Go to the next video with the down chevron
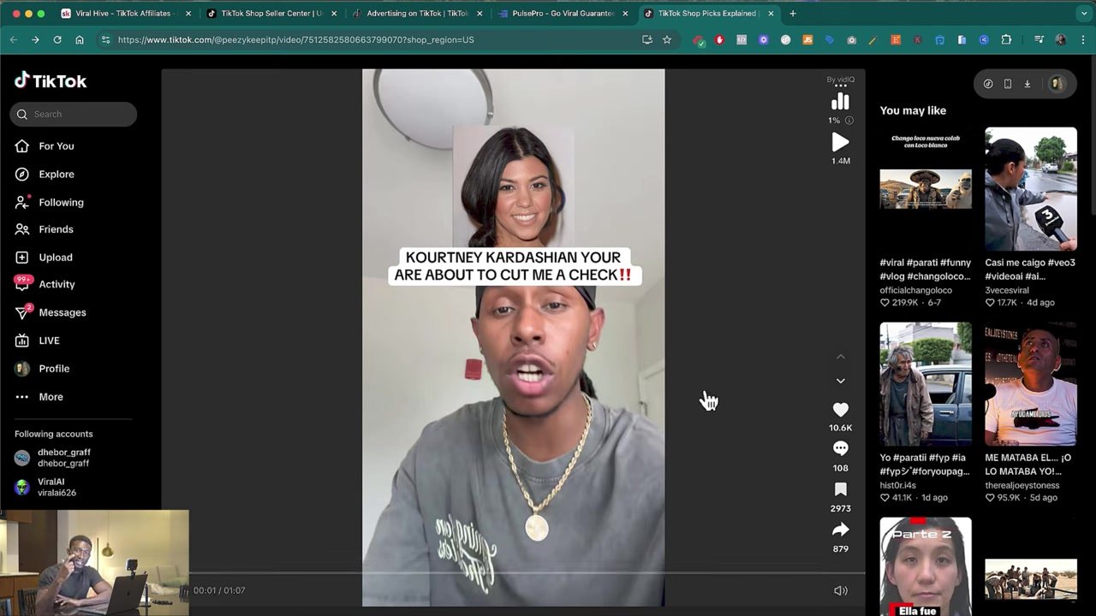Screen dimensions: 1096x616 pyautogui.click(x=840, y=381)
